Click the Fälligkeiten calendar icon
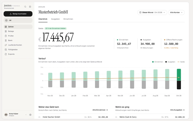193x121 pixels. 6,49
